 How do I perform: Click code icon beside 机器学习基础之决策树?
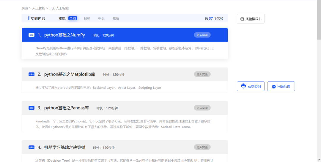32,147
